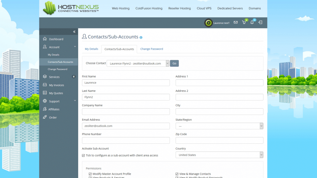Open Contacts/Sub-Accounts in sidebar submenu
Screen dimensions: 317x178
pos(60,62)
